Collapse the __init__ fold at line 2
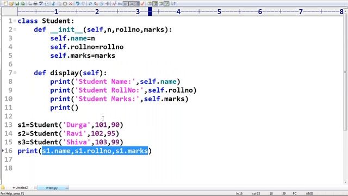Viewport: 348px width, 196px height. 15,29
